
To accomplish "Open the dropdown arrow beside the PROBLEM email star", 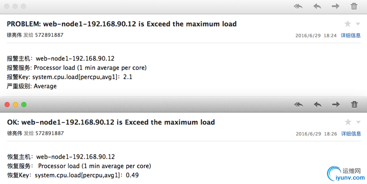I will (x=358, y=24).
